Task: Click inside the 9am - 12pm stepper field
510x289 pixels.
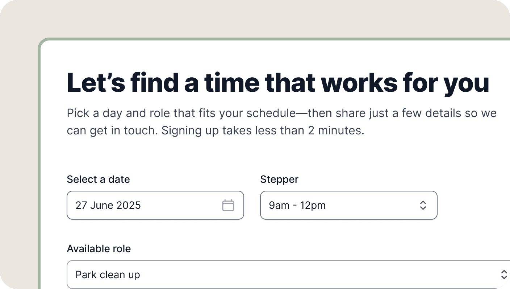Action: (326, 205)
